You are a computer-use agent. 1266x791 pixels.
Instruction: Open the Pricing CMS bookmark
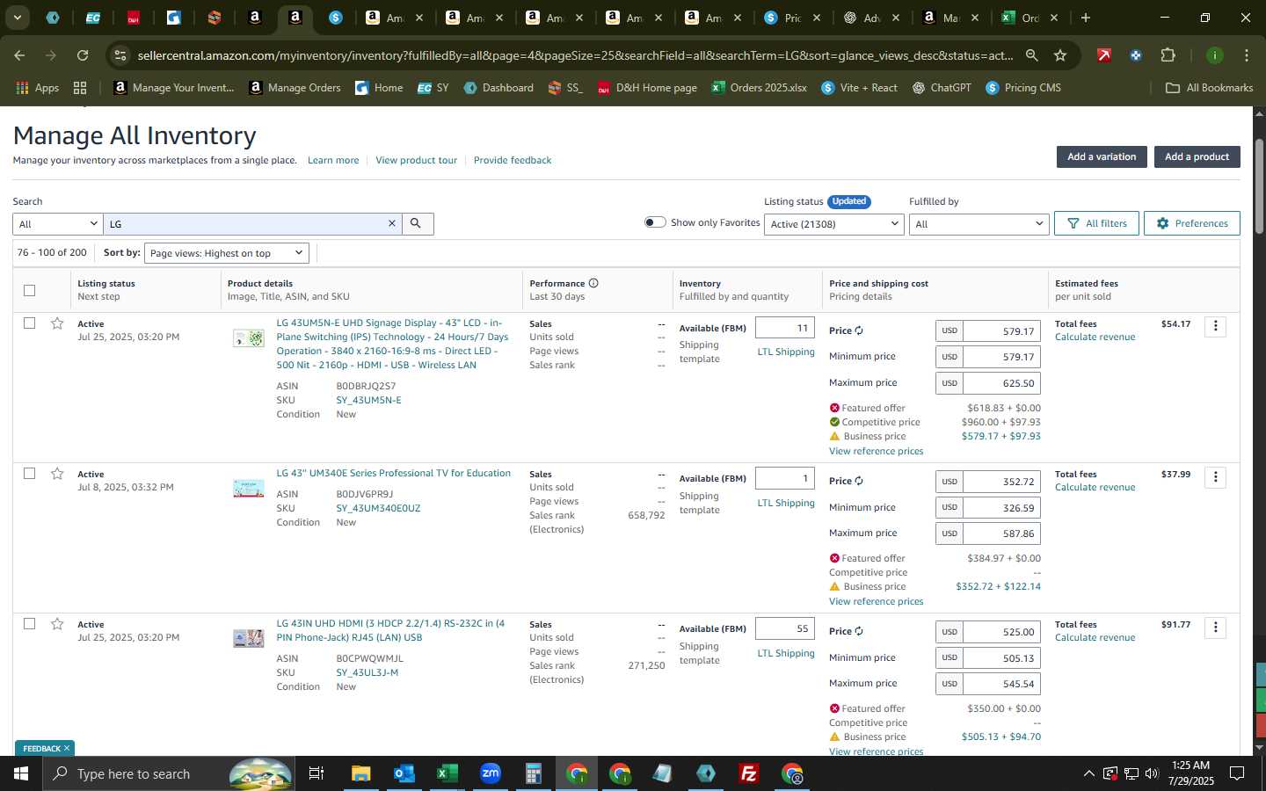(x=1023, y=88)
